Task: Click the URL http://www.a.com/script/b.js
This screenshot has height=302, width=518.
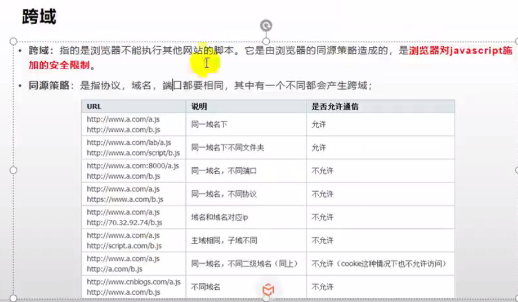Action: [x=133, y=153]
